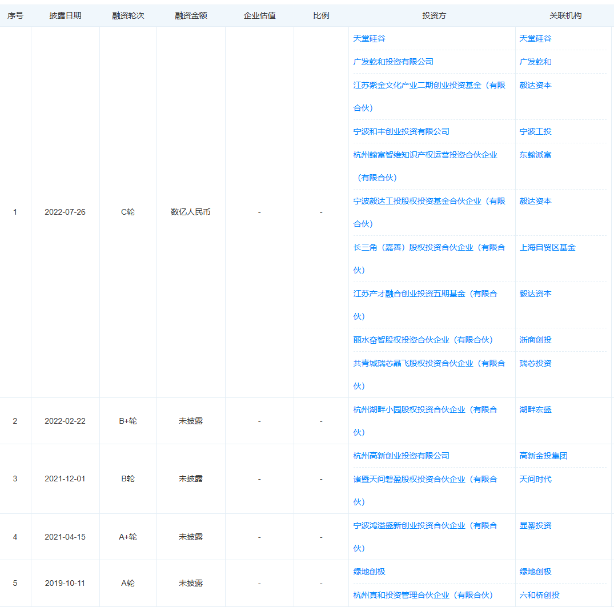Click related institution 东翰派富
This screenshot has width=614, height=607.
pos(535,155)
